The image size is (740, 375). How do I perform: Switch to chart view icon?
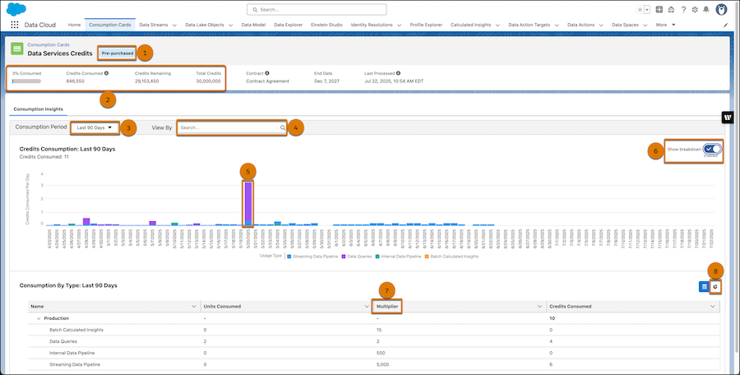pos(715,287)
